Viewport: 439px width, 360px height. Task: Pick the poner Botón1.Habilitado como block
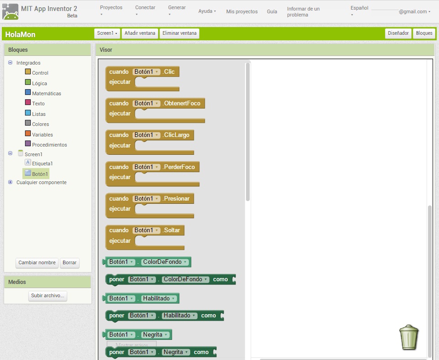[165, 316]
